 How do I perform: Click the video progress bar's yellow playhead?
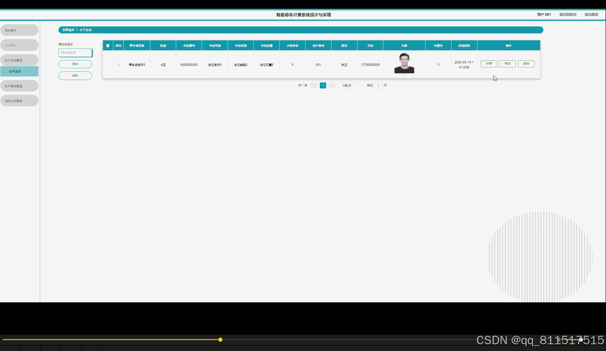tap(220, 339)
